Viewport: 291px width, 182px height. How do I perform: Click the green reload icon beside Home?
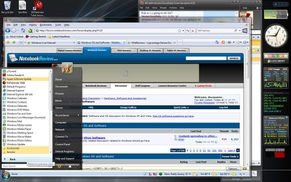click(30, 30)
